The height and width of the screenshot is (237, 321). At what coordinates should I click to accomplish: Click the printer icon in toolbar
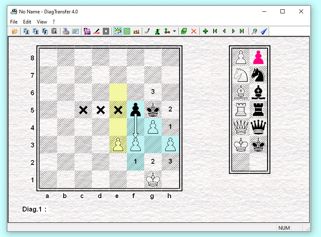pos(66,31)
